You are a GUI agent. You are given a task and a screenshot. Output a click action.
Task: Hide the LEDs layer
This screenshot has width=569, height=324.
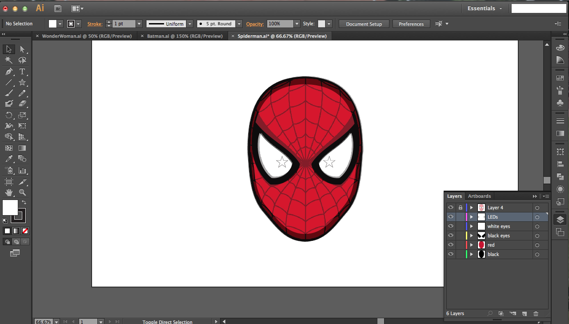(451, 217)
